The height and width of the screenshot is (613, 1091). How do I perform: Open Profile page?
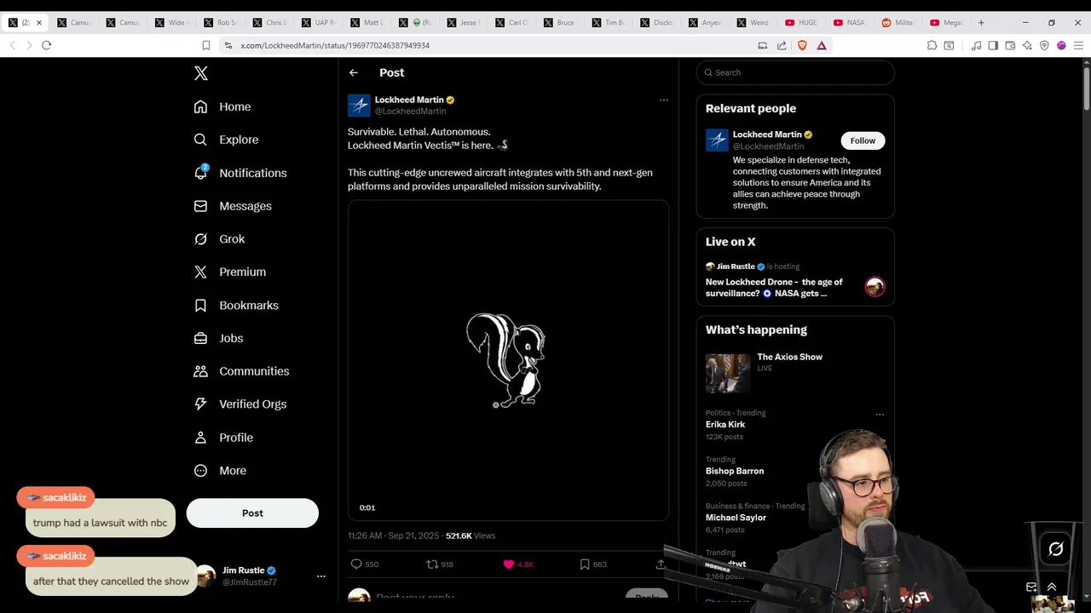223,438
